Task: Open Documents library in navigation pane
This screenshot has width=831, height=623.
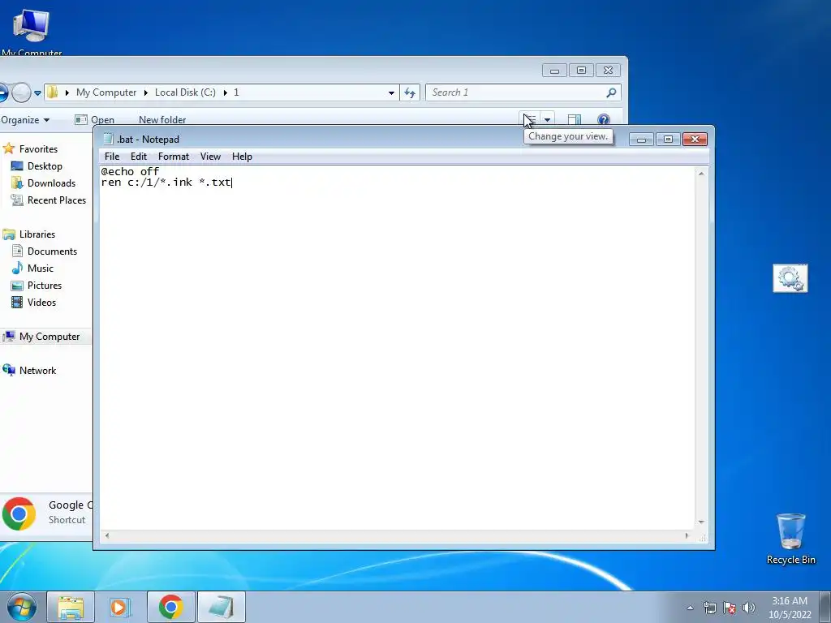Action: tap(52, 251)
